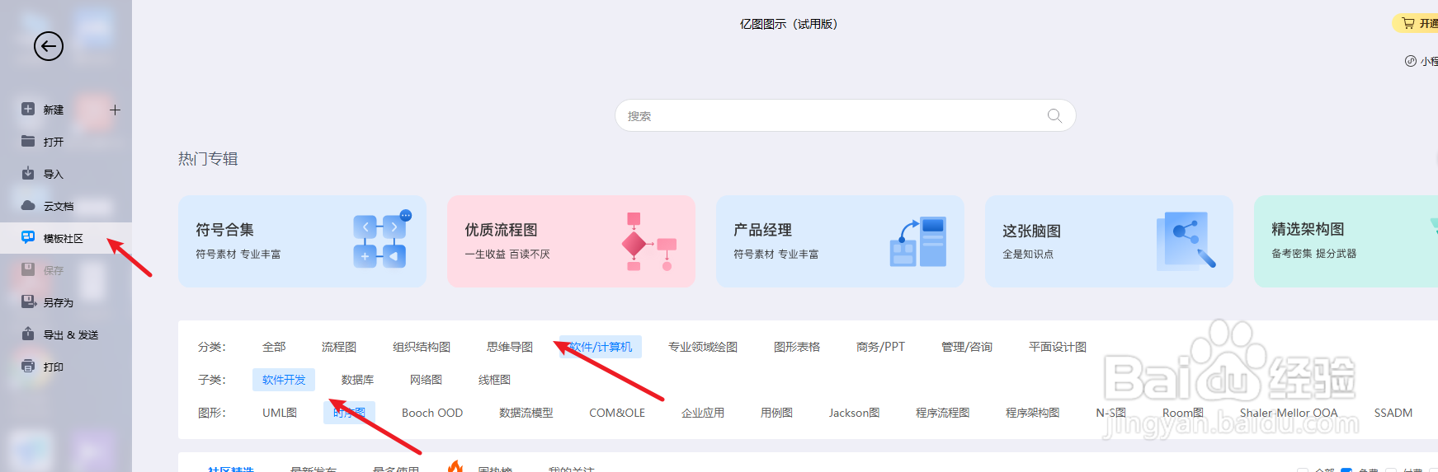
Task: Click the search input field
Action: [x=845, y=115]
